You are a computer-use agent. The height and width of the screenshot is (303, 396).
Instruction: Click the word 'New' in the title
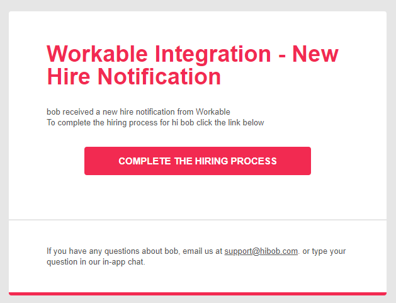point(315,54)
